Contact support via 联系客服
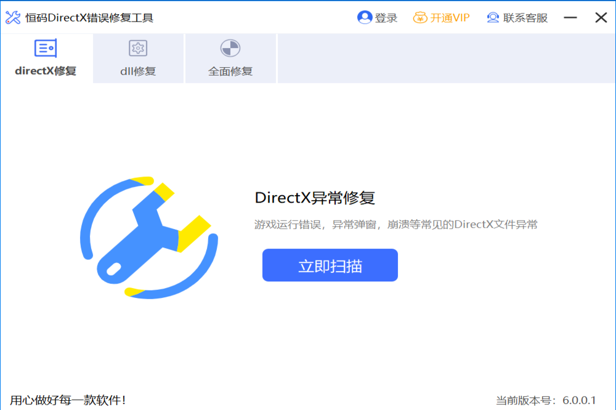Screen dimensions: 616x410 tap(517, 18)
